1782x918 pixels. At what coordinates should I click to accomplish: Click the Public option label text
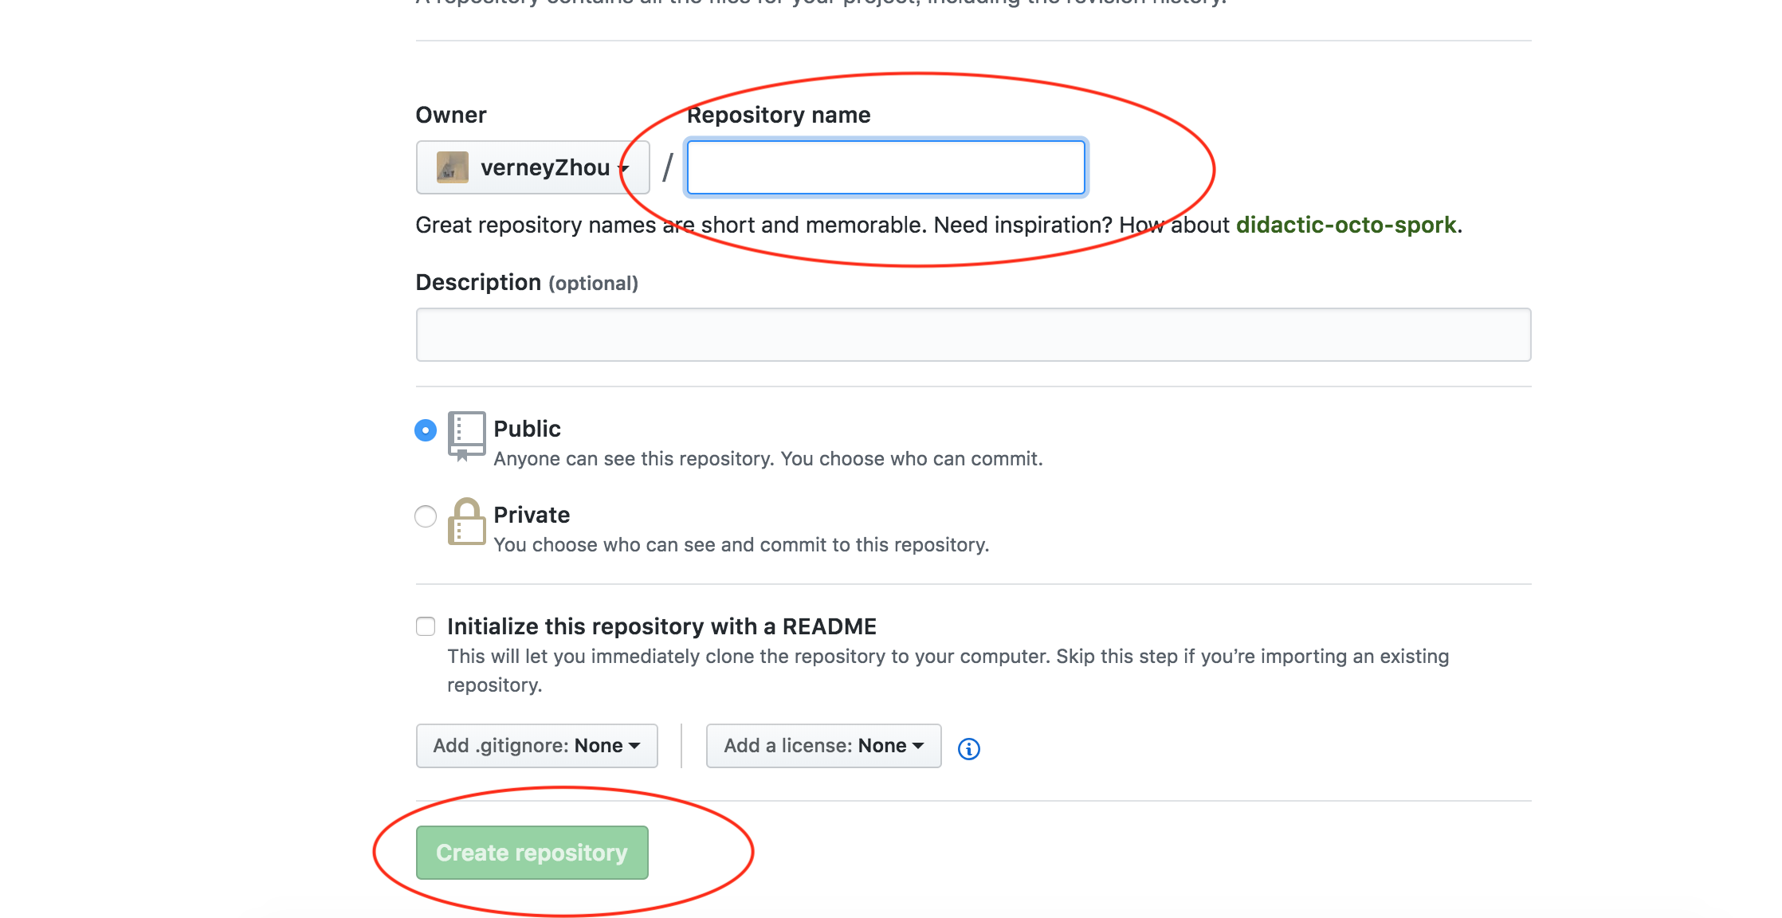(x=527, y=429)
